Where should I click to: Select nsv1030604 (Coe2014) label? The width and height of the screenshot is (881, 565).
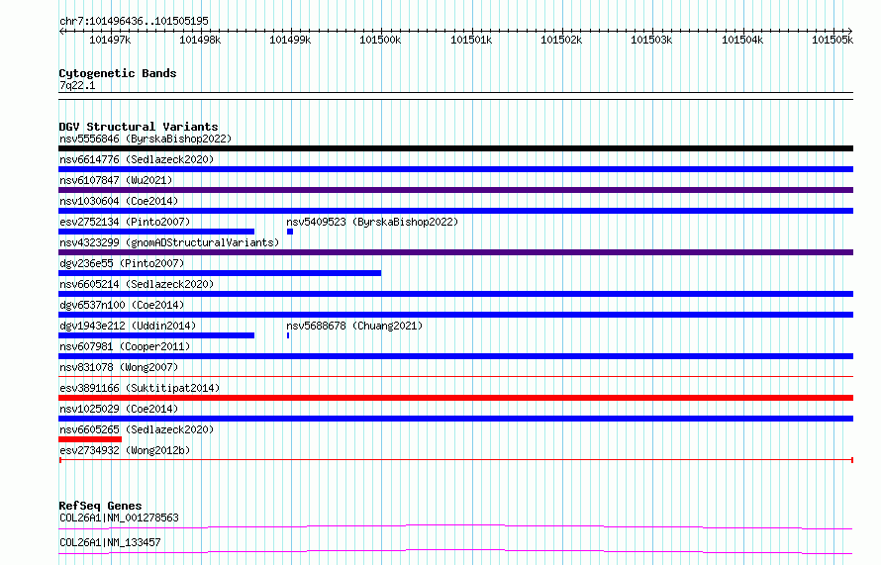point(119,201)
